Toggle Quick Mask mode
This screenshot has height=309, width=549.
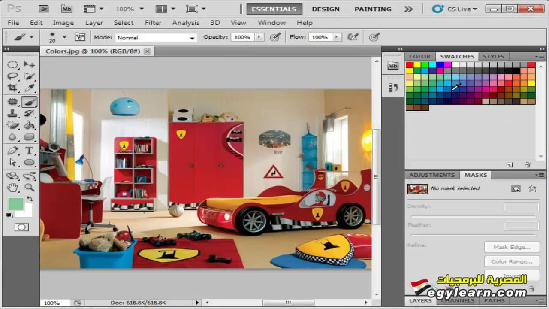(x=21, y=227)
